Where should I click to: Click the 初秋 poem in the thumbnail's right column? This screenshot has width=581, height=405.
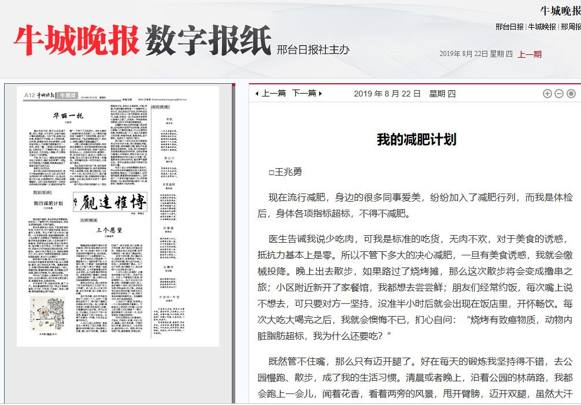click(x=169, y=119)
